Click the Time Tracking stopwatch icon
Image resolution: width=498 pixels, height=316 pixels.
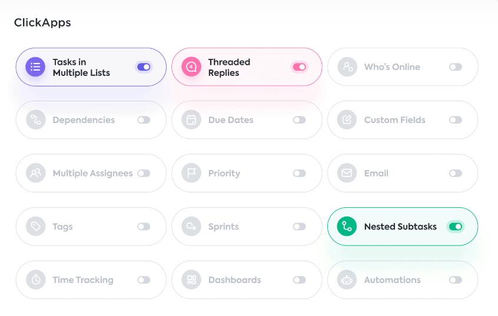[35, 280]
